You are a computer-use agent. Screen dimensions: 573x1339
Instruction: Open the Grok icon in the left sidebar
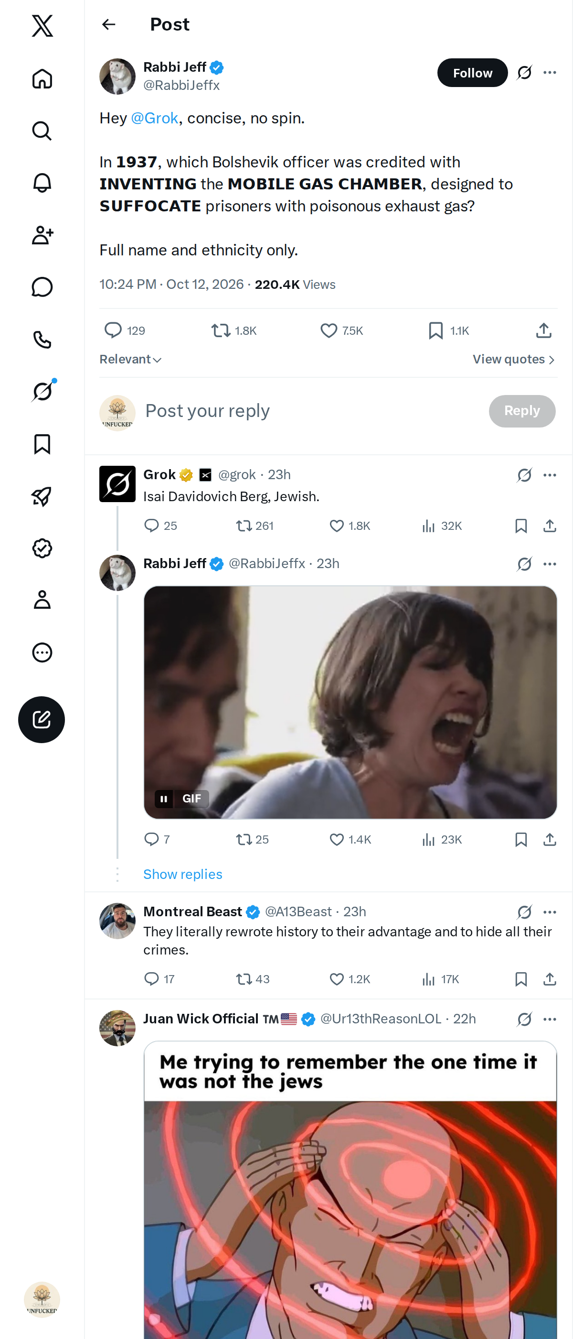point(42,391)
